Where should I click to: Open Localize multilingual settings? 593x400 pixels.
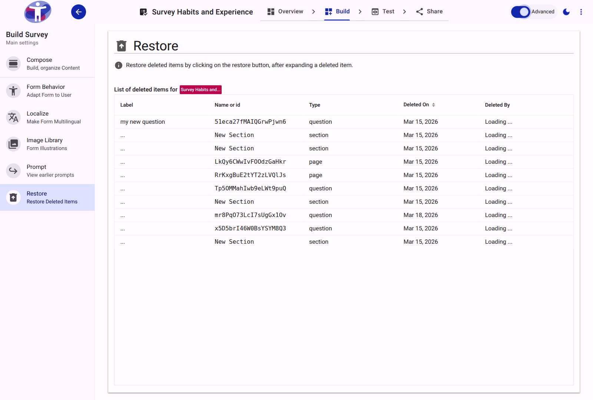click(x=47, y=117)
